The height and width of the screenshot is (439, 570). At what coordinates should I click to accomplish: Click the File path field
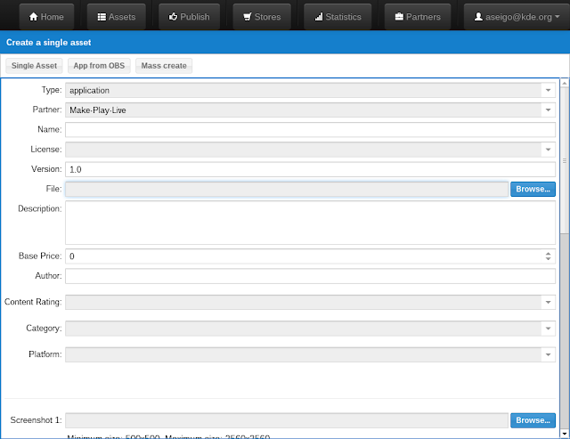click(287, 189)
